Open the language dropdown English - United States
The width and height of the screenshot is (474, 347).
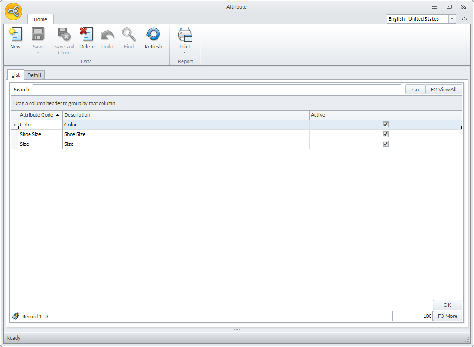[452, 19]
